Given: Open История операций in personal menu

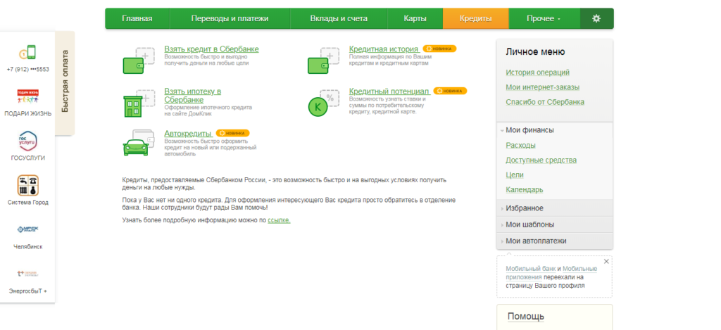Looking at the screenshot, I should click(537, 72).
